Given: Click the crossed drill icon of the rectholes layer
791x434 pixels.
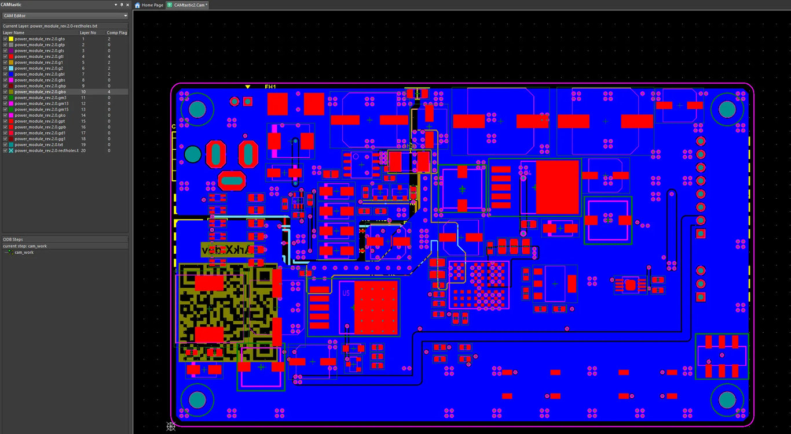Looking at the screenshot, I should tap(11, 150).
